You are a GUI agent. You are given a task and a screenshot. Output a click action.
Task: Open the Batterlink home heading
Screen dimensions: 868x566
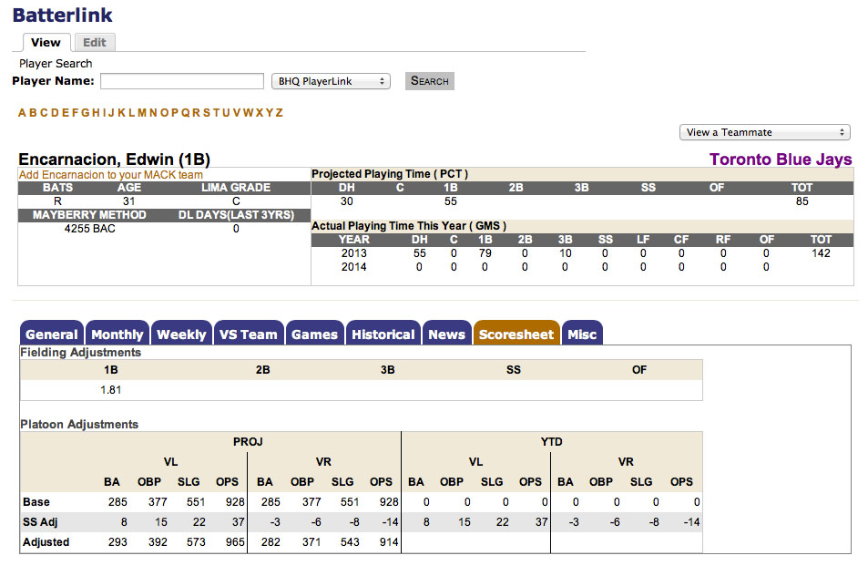[62, 15]
